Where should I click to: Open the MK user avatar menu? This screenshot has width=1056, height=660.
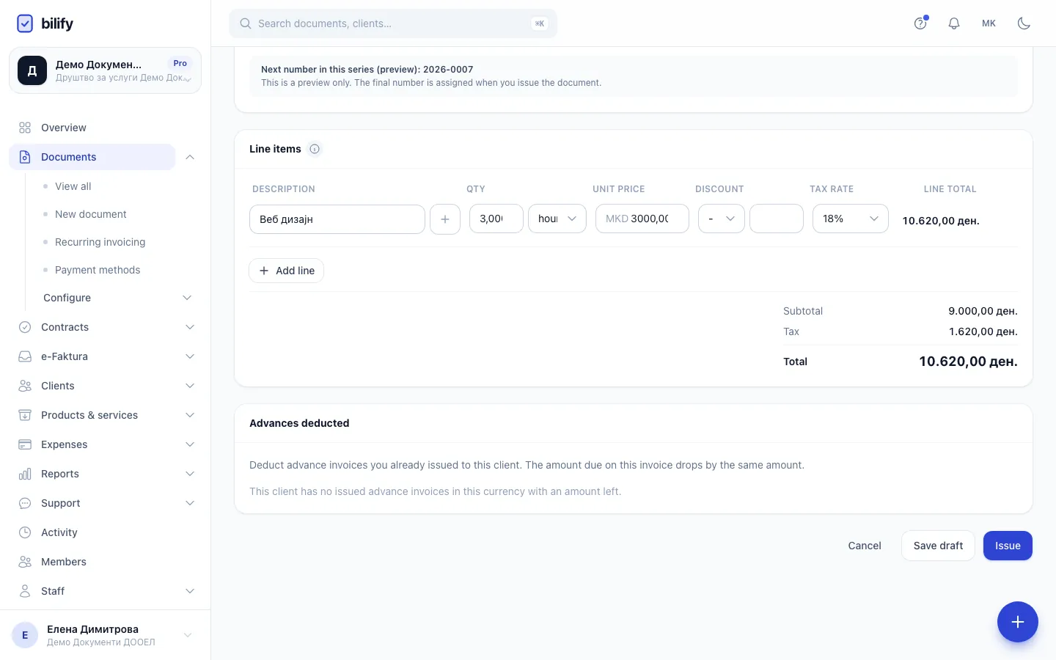click(x=989, y=23)
